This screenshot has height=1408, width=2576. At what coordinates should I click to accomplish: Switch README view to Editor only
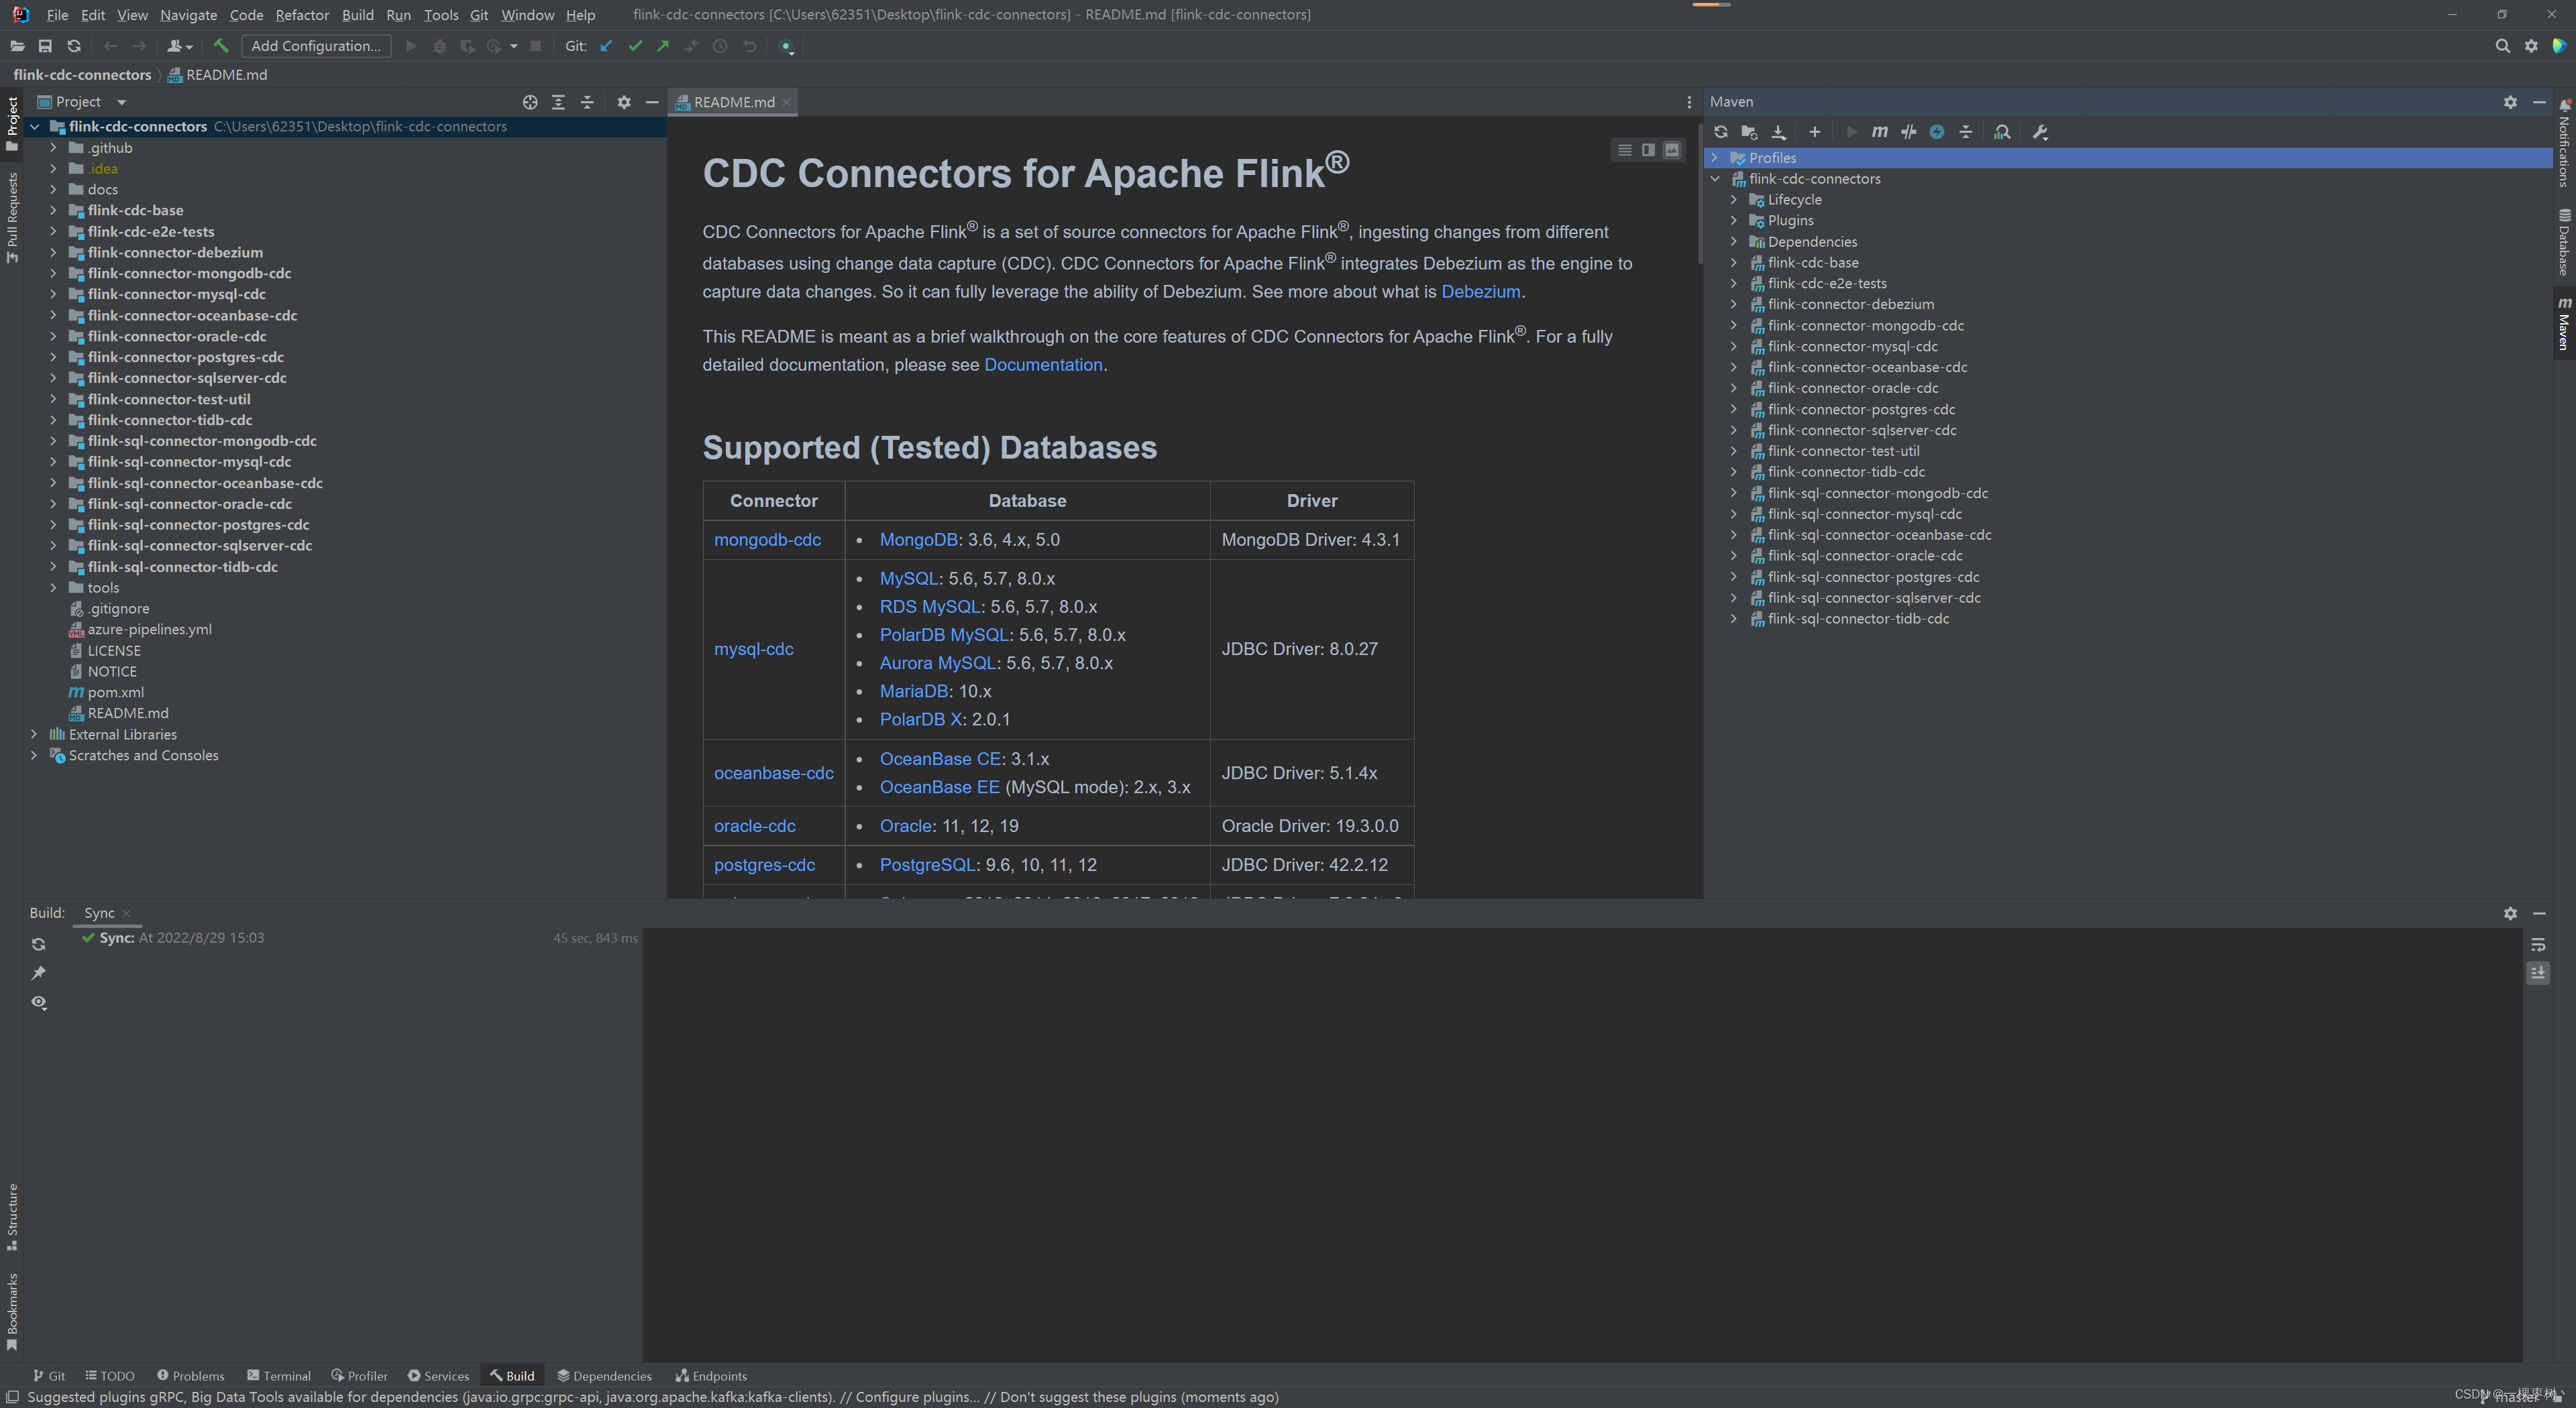(x=1625, y=150)
